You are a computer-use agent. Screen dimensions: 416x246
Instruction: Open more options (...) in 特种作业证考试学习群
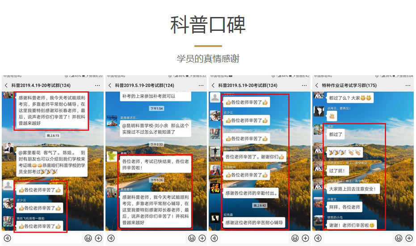click(x=408, y=85)
